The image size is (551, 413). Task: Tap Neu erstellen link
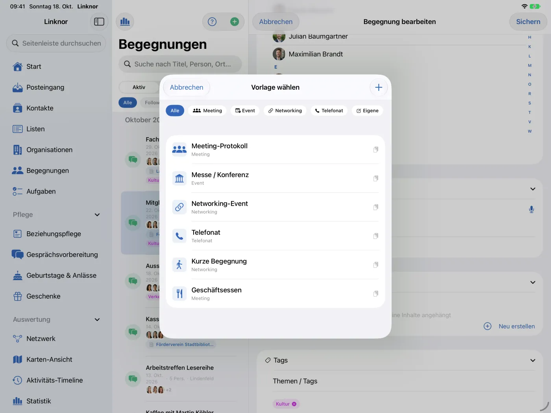coord(517,326)
